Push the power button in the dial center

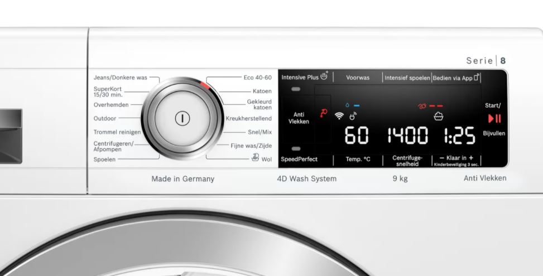pyautogui.click(x=182, y=119)
